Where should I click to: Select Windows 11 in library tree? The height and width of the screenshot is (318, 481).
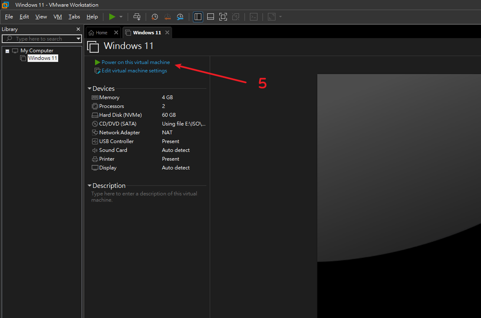(x=42, y=58)
